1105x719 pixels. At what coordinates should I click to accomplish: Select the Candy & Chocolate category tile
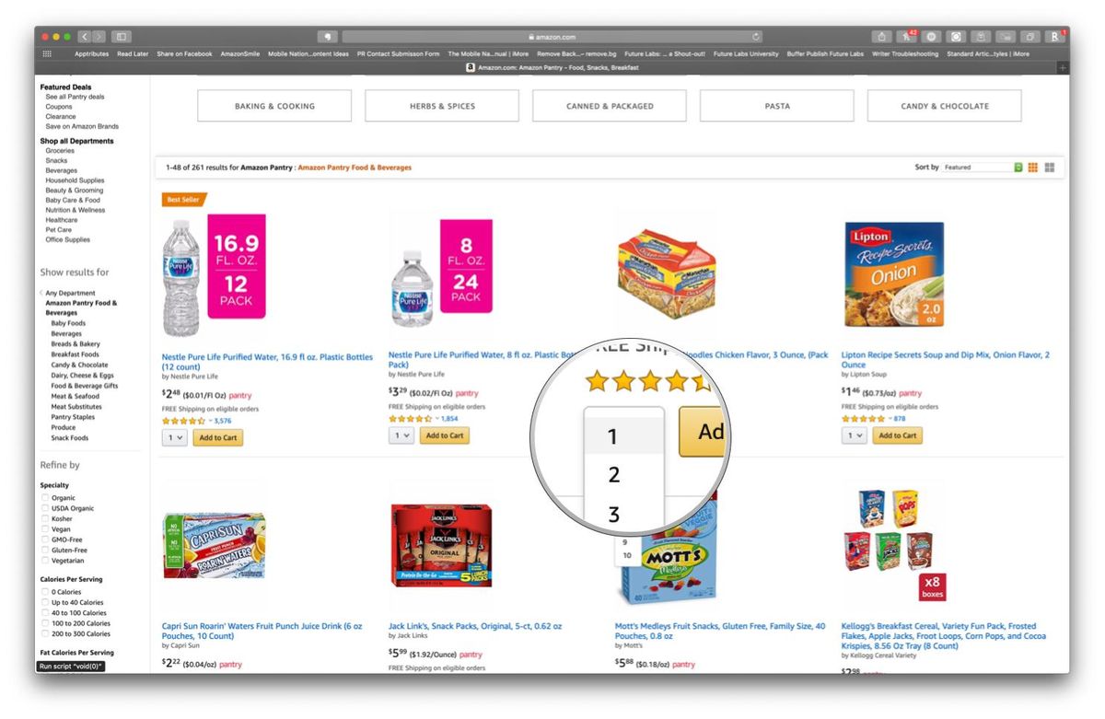[944, 105]
